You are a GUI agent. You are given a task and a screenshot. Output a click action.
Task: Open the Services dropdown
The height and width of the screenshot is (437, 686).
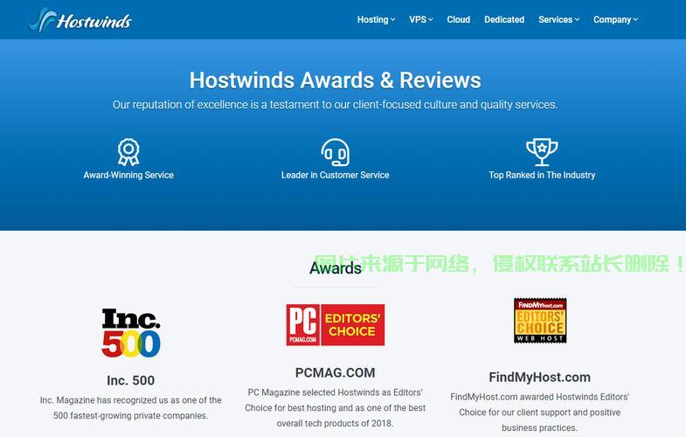558,20
